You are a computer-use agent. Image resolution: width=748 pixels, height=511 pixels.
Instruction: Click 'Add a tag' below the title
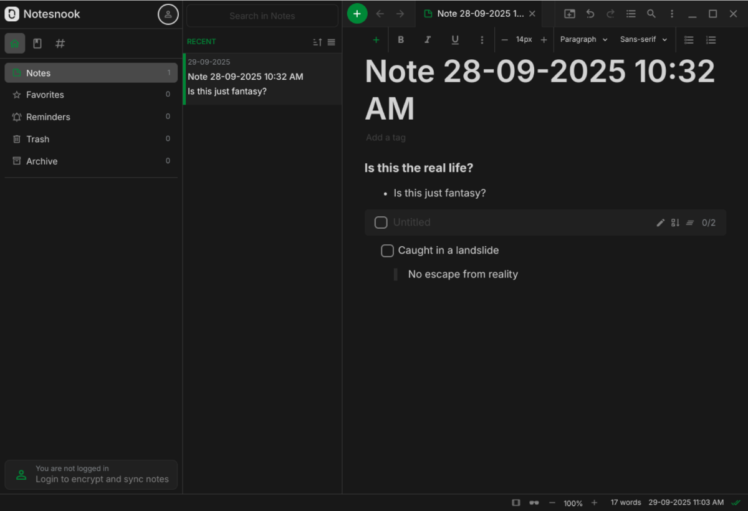386,138
